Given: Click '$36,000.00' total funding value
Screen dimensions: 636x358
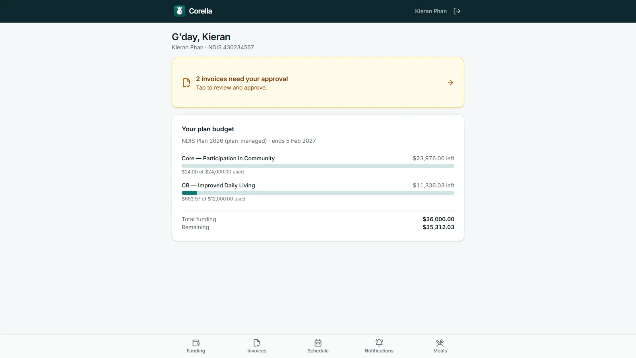Looking at the screenshot, I should (438, 219).
